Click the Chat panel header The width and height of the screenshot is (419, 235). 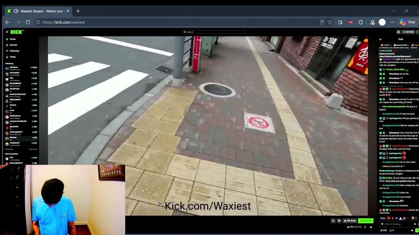click(x=401, y=39)
